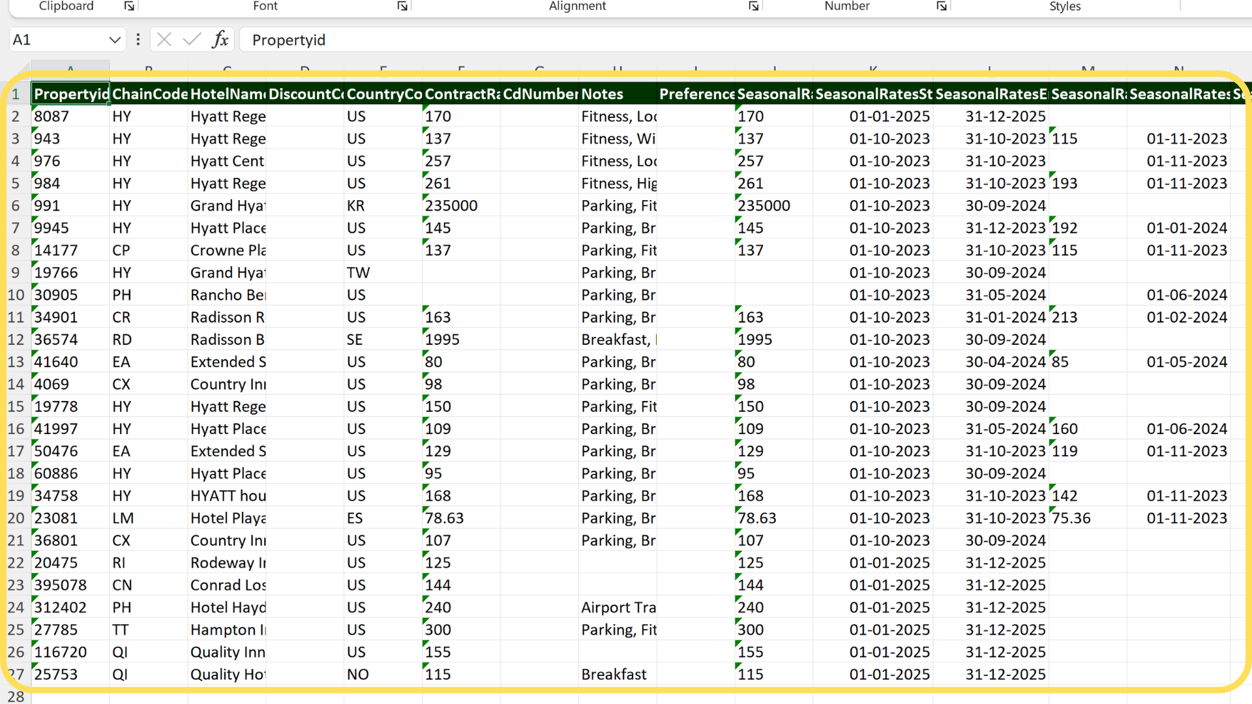Click the Insert Function fx icon
This screenshot has width=1252, height=704.
coord(220,40)
